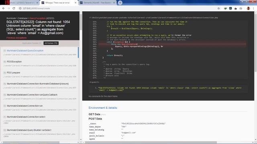This screenshot has height=144, width=257.
Task: Click the 'return $result;' code line
Action: click(x=114, y=55)
